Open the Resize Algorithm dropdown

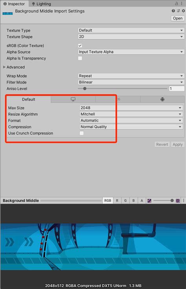click(x=131, y=114)
